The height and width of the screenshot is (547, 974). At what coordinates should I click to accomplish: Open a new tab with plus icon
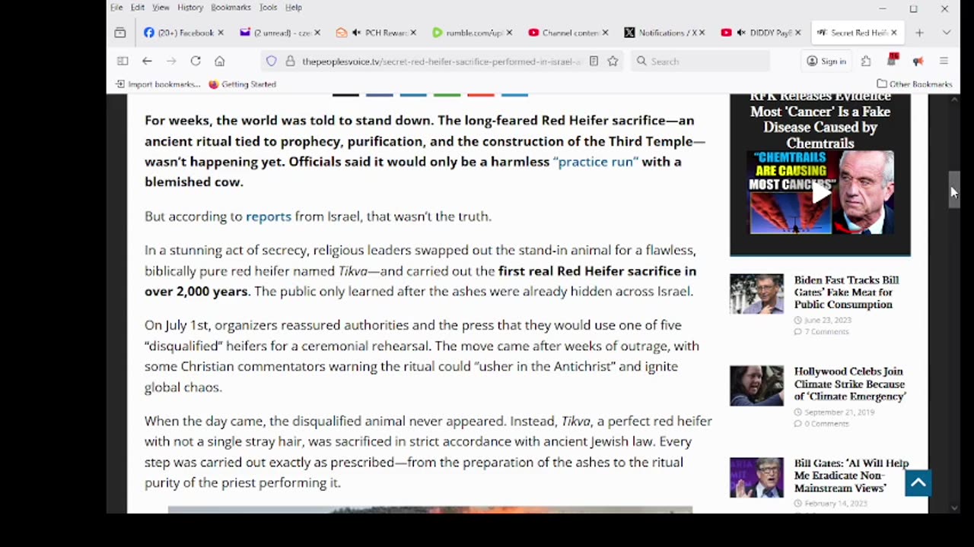pyautogui.click(x=919, y=33)
